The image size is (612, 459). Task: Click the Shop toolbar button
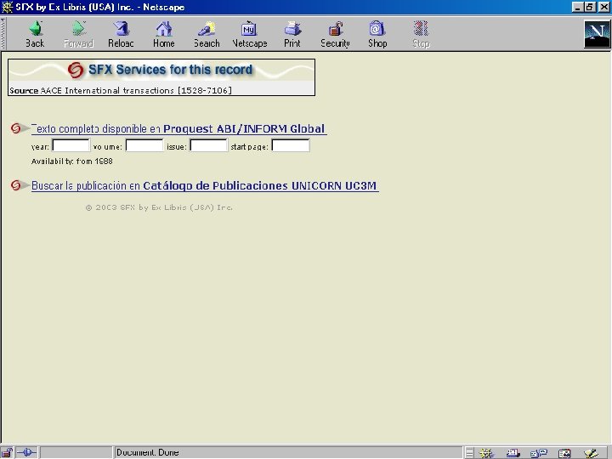(x=377, y=34)
